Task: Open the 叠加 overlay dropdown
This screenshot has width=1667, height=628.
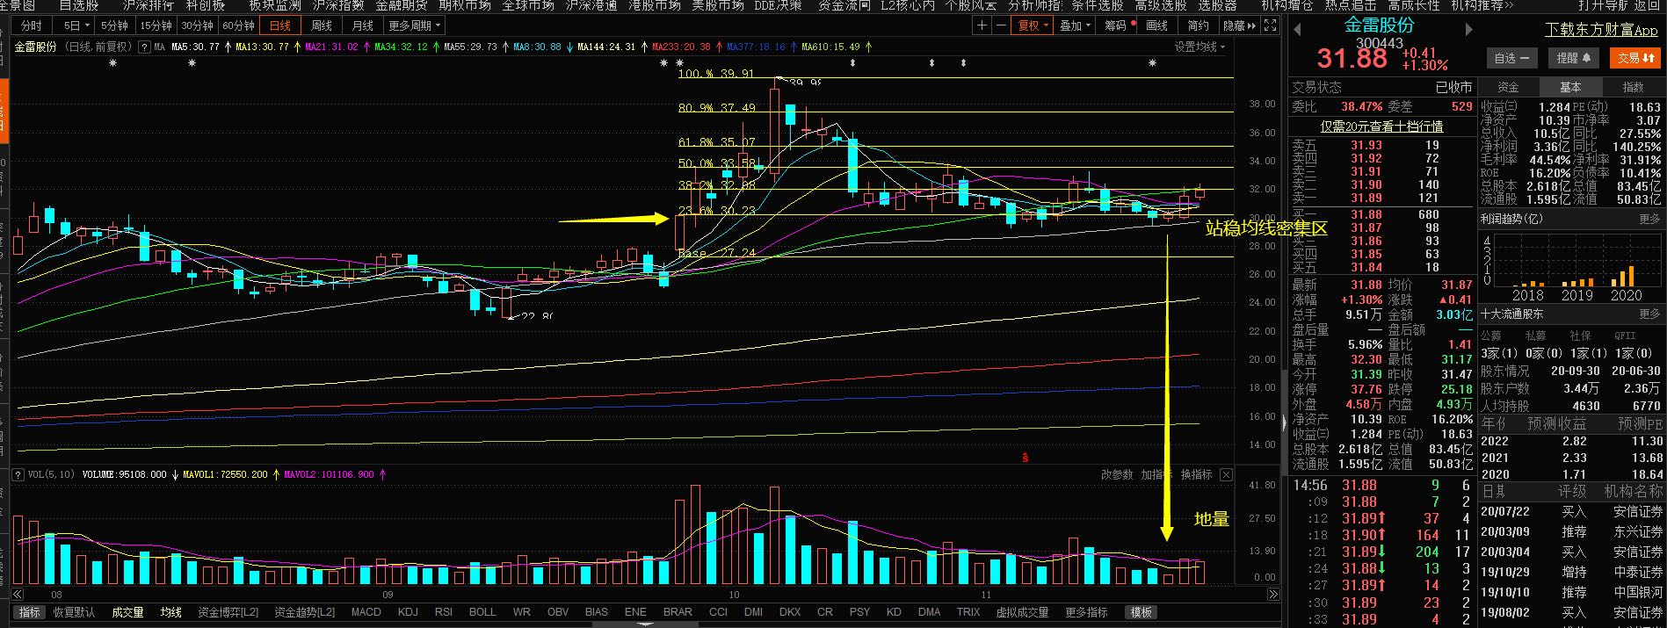Action: coord(1075,25)
